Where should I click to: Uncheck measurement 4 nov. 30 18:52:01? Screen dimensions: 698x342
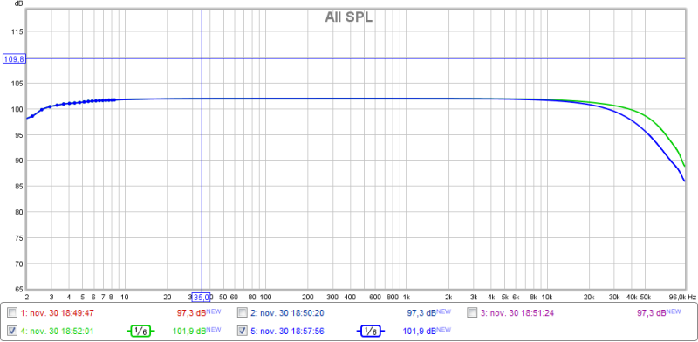(x=13, y=331)
